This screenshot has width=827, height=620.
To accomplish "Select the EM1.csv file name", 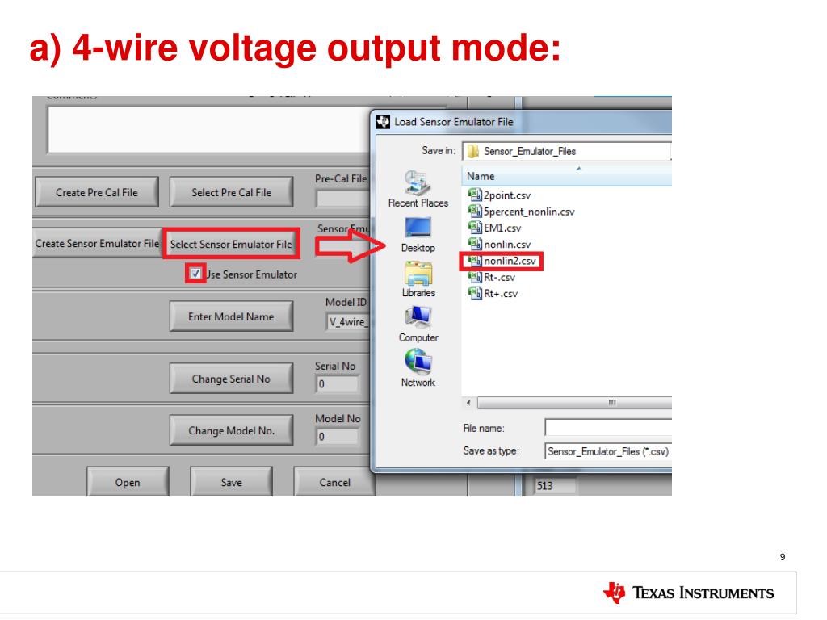I will (x=502, y=228).
